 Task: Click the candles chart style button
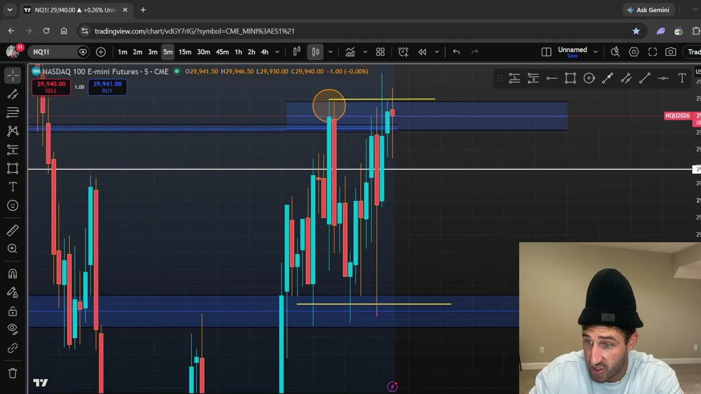[316, 52]
